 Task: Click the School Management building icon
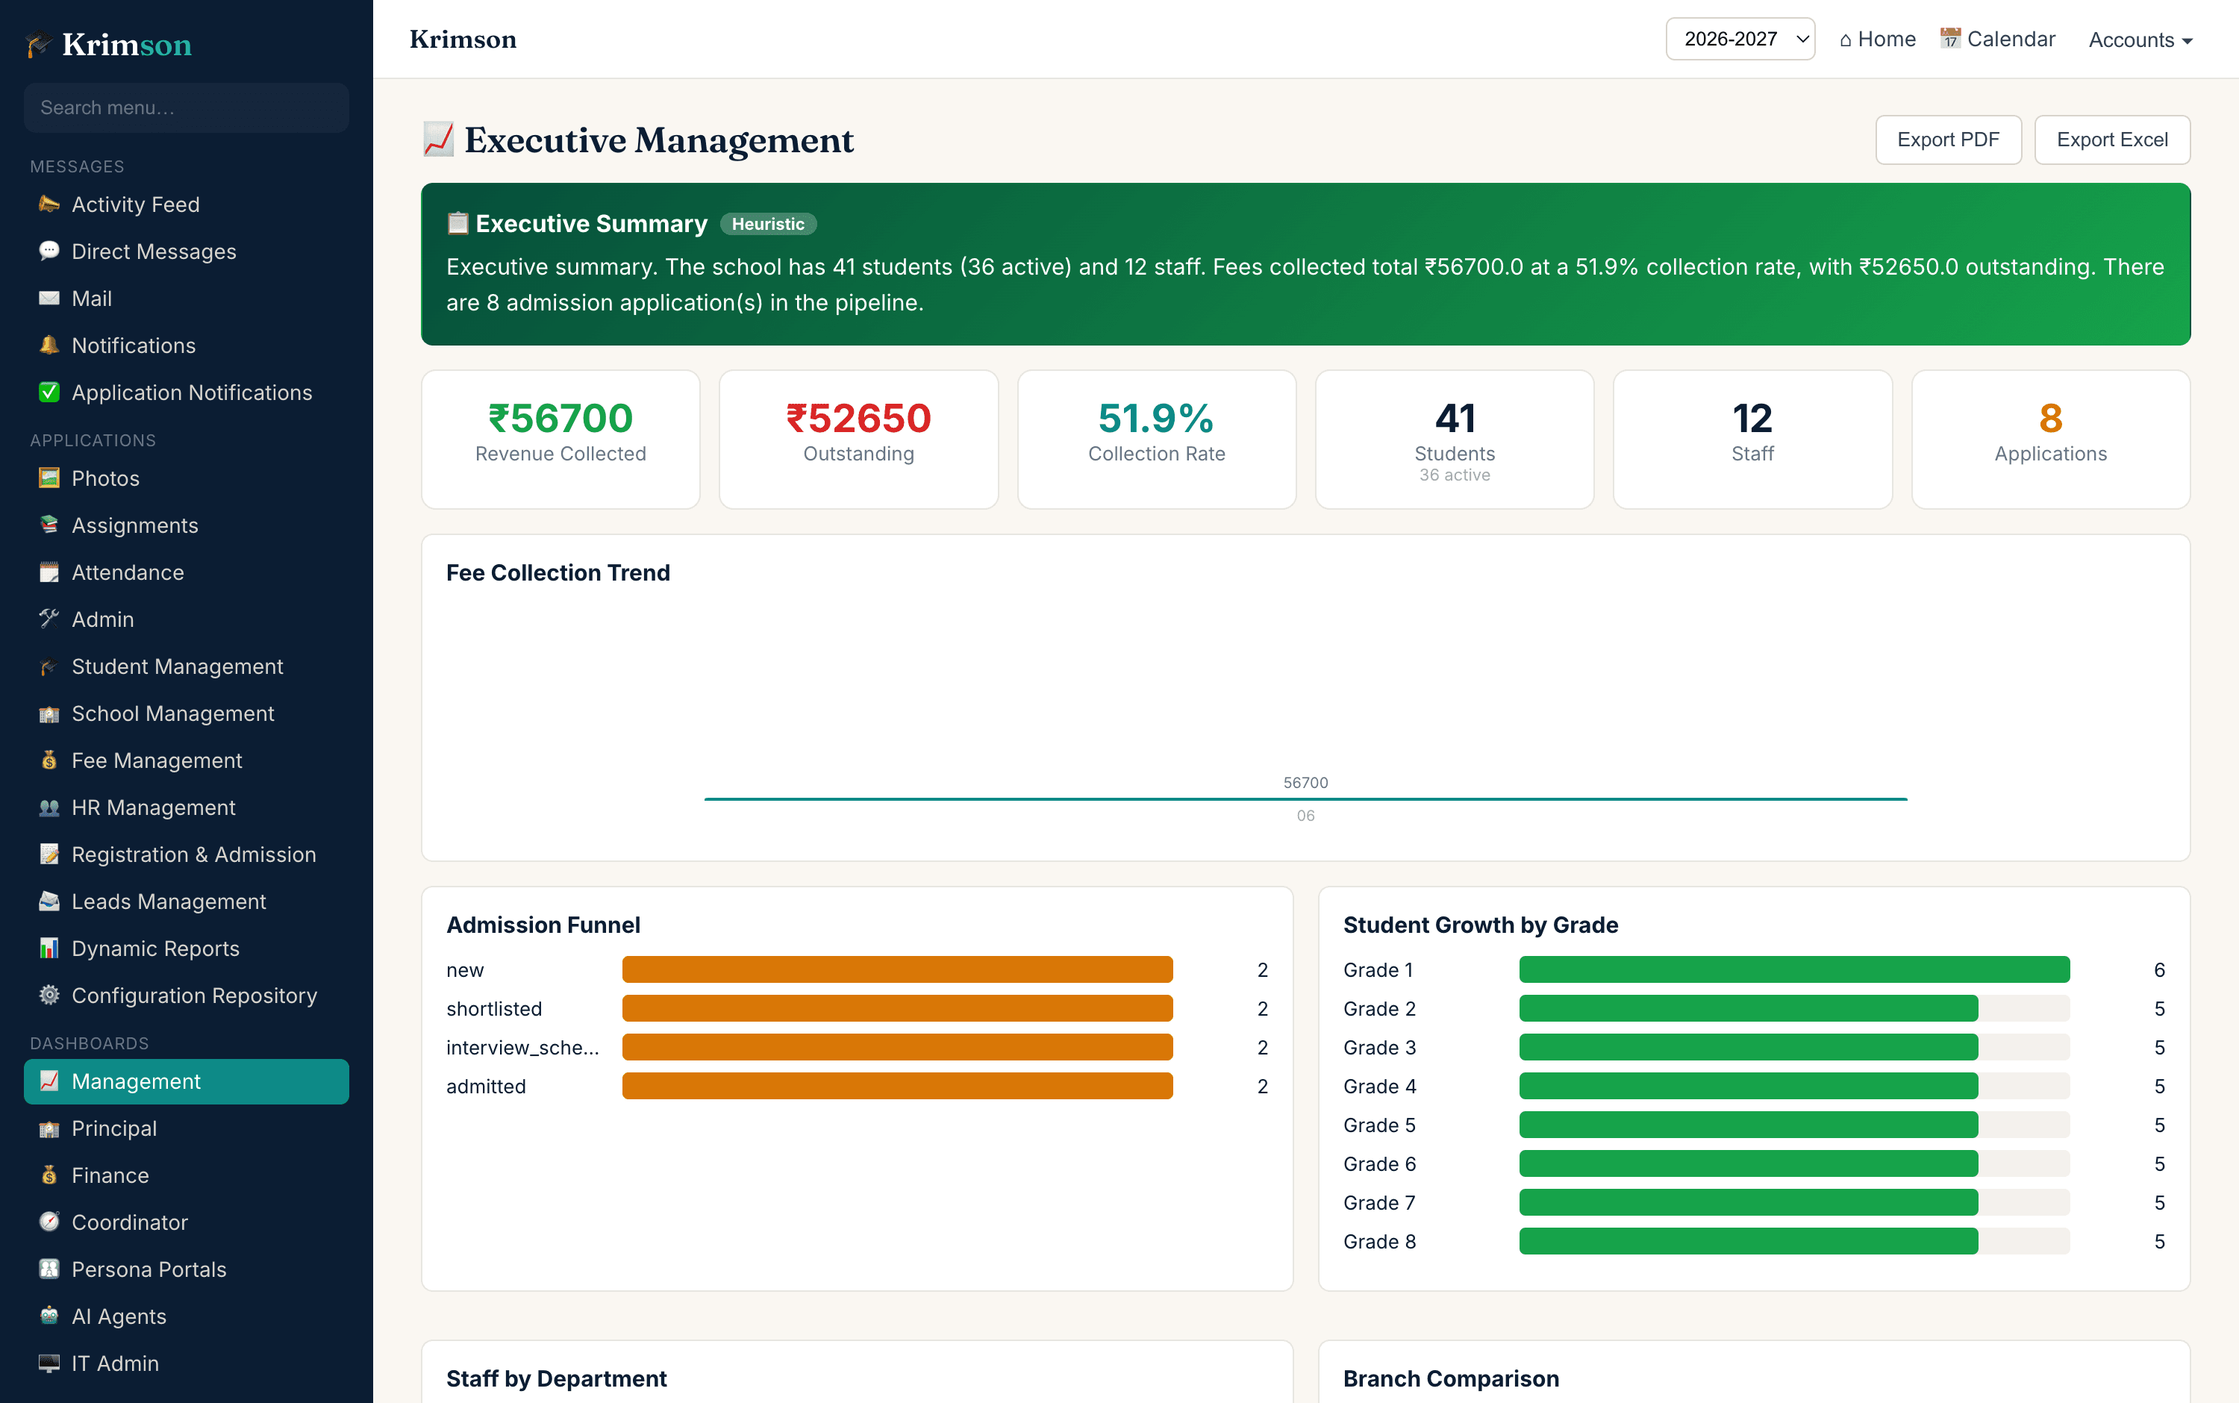[49, 713]
